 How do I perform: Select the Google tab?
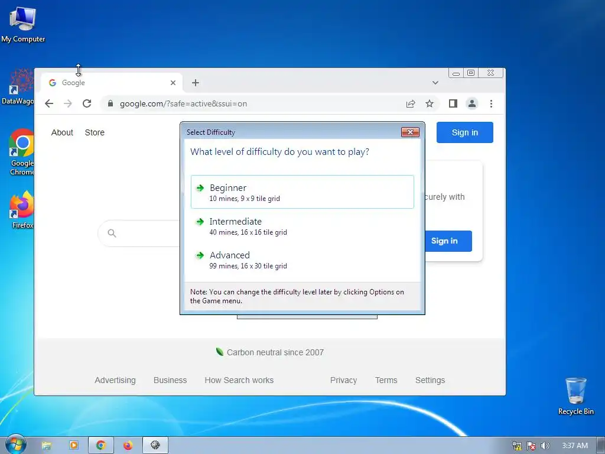coord(112,83)
